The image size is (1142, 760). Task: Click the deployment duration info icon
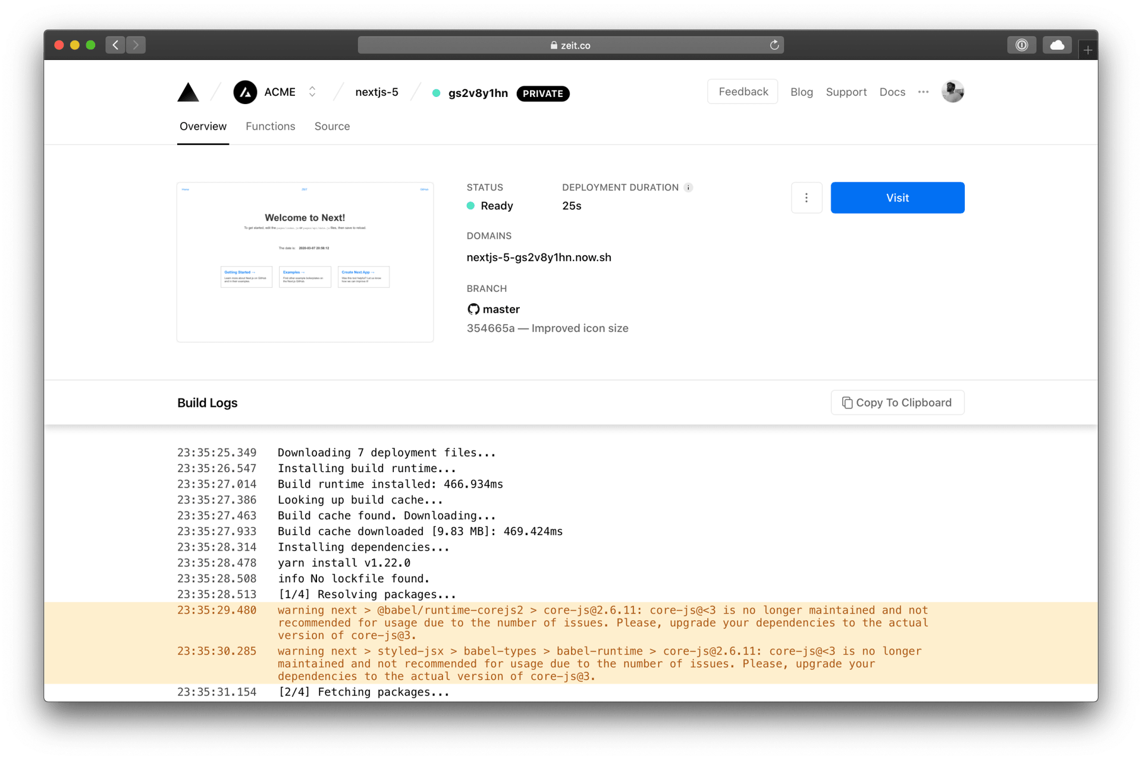[x=688, y=187]
